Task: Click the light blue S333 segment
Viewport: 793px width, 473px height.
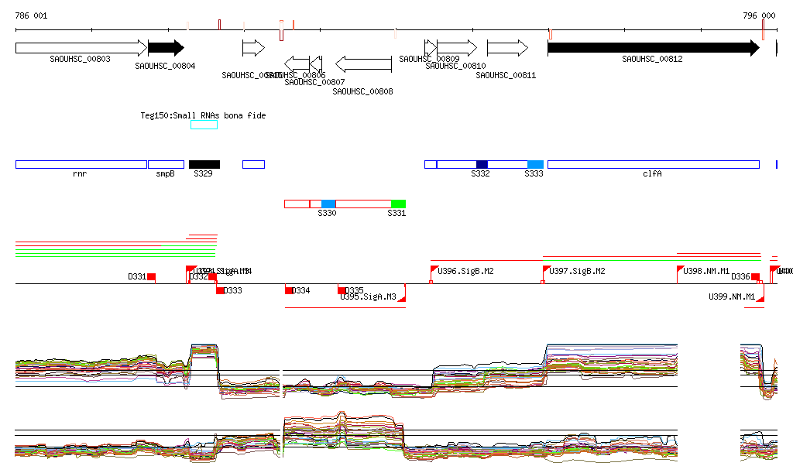Action: [x=536, y=164]
